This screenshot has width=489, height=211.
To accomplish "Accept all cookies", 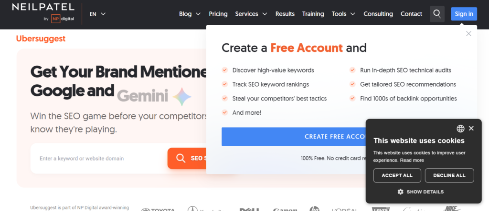I will click(397, 175).
